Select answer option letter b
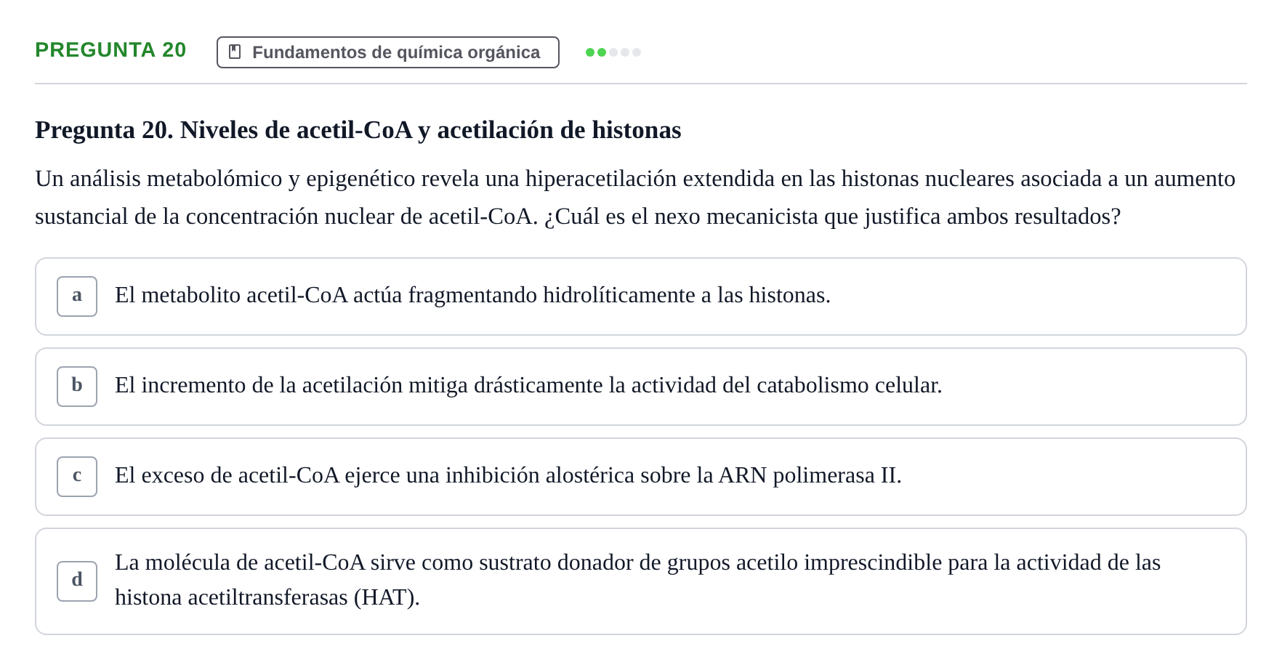The height and width of the screenshot is (670, 1282). point(77,387)
